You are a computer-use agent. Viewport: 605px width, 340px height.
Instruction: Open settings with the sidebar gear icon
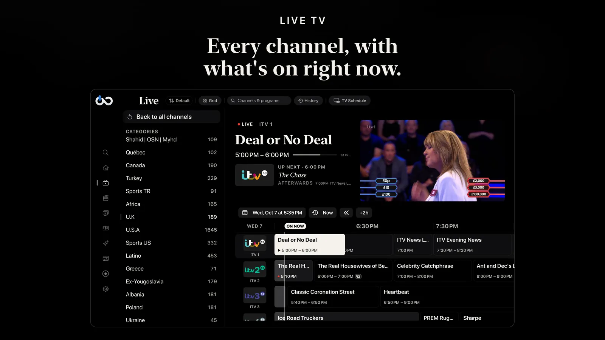pyautogui.click(x=105, y=289)
